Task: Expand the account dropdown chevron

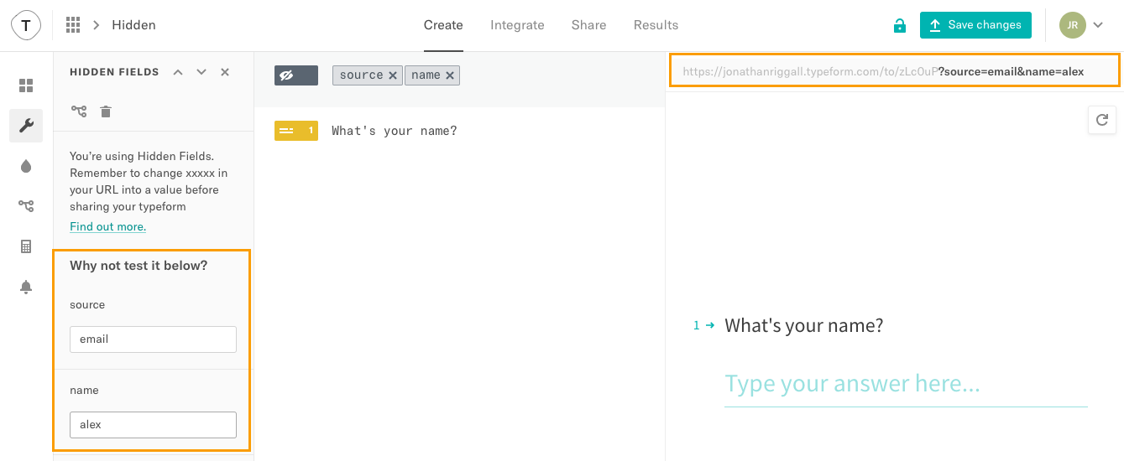Action: (1098, 25)
